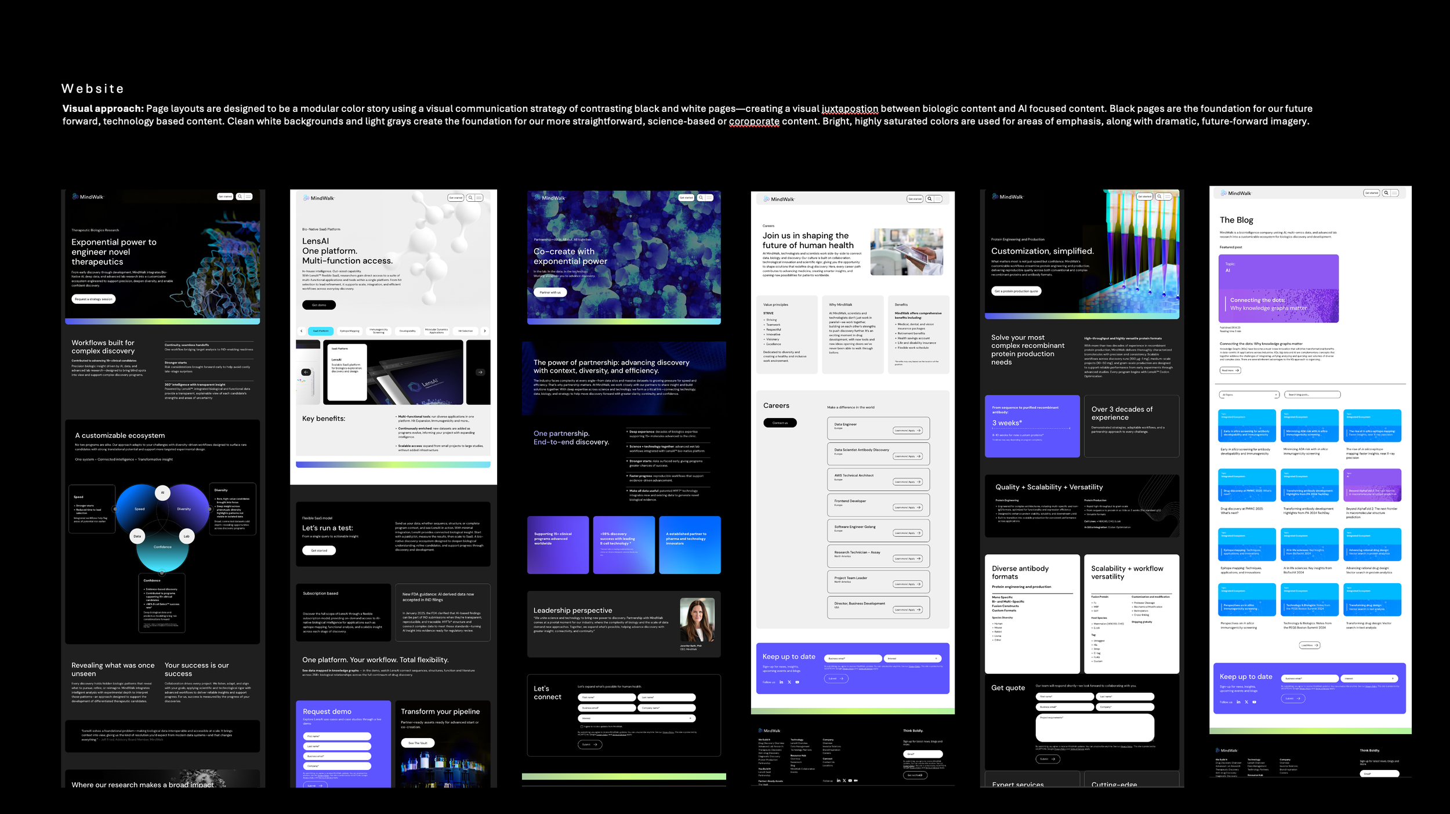Click Search blog posts input field

pyautogui.click(x=1313, y=395)
